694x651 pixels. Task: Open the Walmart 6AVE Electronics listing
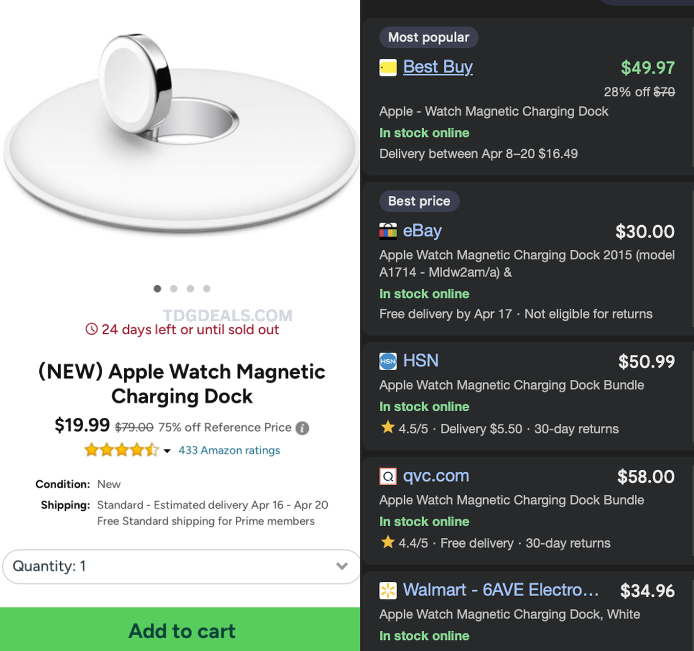[x=501, y=590]
